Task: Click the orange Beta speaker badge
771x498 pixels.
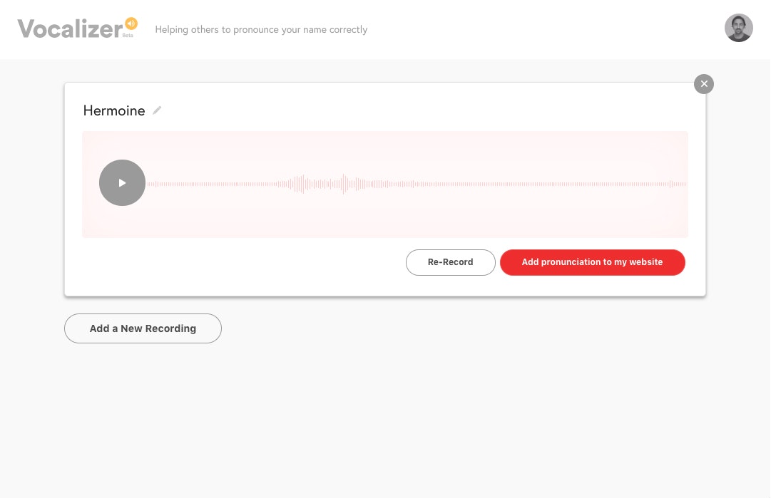Action: click(131, 24)
